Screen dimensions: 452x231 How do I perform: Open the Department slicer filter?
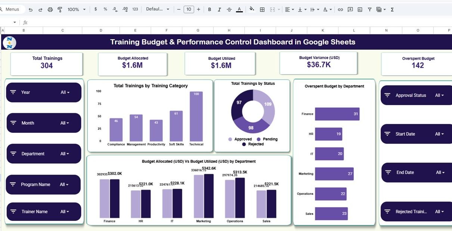65,154
